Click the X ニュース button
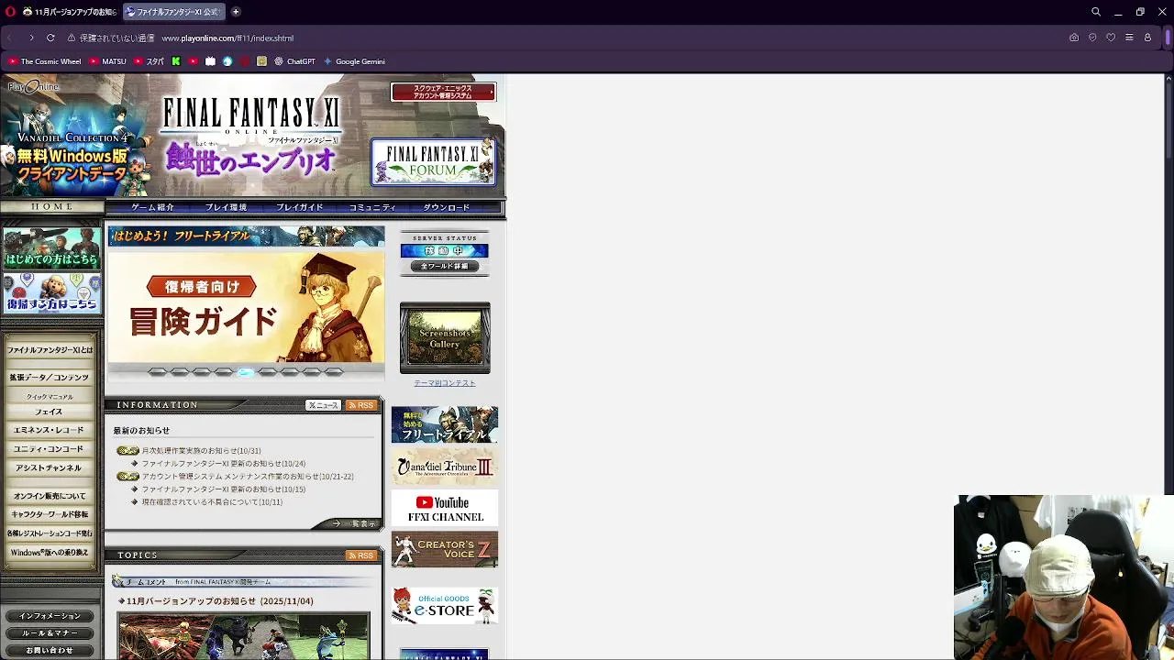The height and width of the screenshot is (660, 1174). (323, 405)
